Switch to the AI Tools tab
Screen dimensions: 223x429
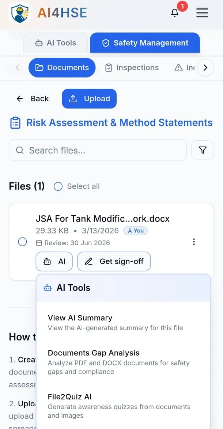tap(56, 43)
